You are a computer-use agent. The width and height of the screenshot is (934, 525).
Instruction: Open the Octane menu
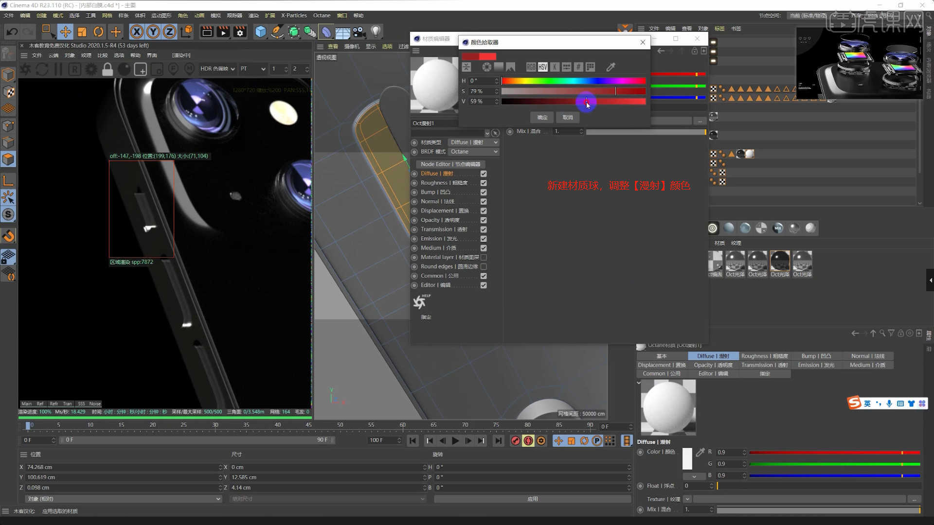322,15
